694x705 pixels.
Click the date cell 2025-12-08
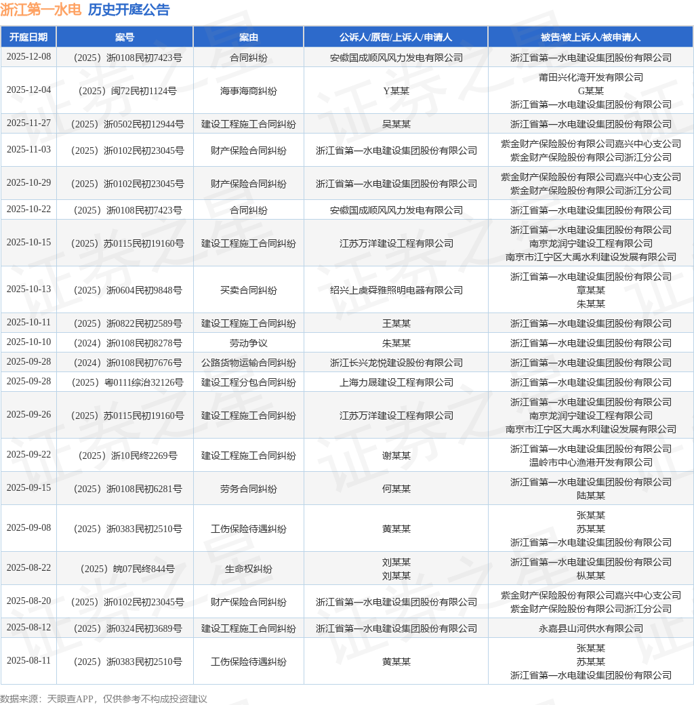tap(28, 57)
